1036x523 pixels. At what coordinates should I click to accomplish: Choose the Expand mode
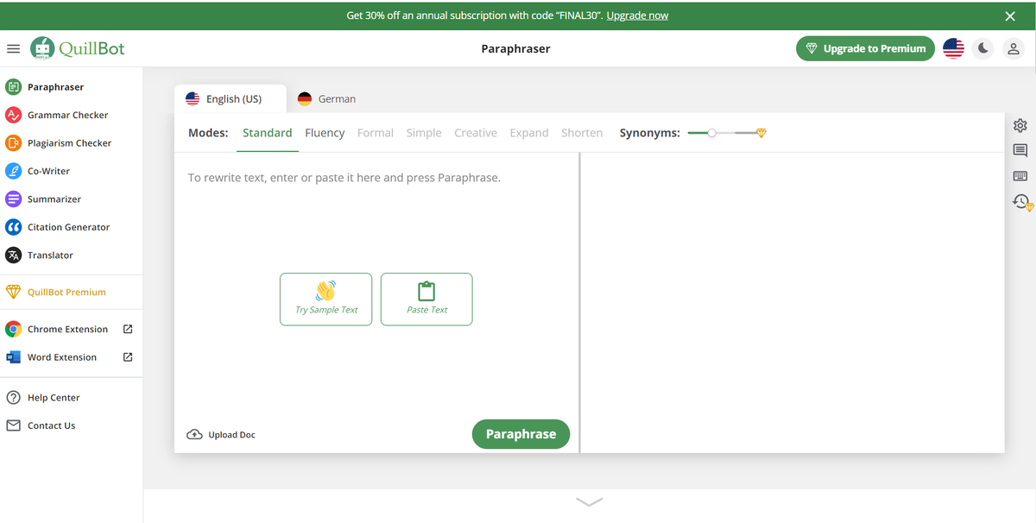(x=529, y=133)
